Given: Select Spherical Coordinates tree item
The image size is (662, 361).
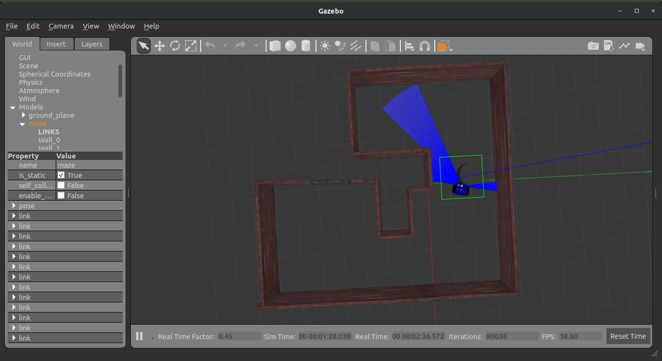Looking at the screenshot, I should point(55,74).
